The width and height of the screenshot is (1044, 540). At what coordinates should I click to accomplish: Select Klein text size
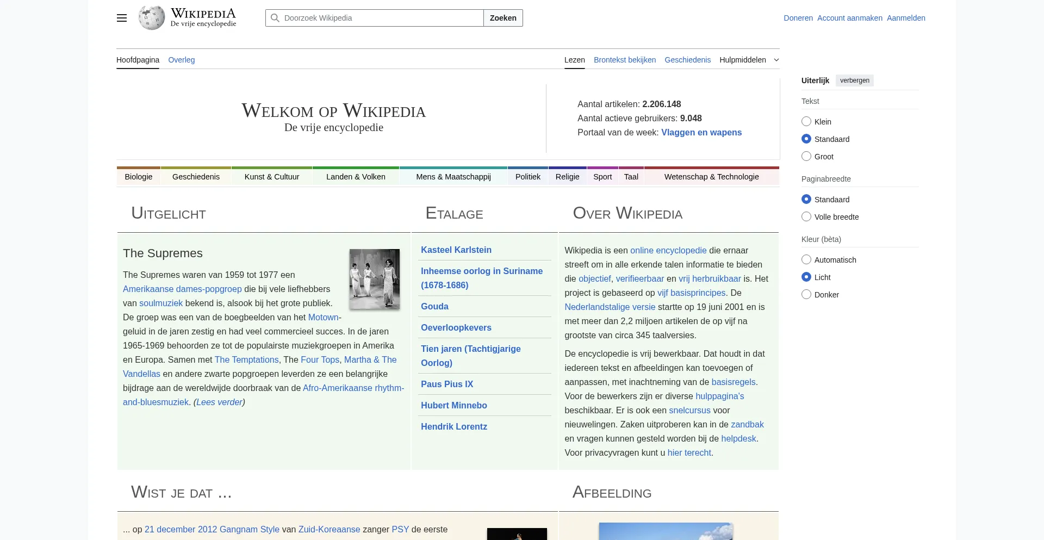[x=806, y=121]
